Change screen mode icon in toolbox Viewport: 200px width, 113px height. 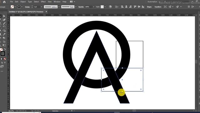[2, 66]
